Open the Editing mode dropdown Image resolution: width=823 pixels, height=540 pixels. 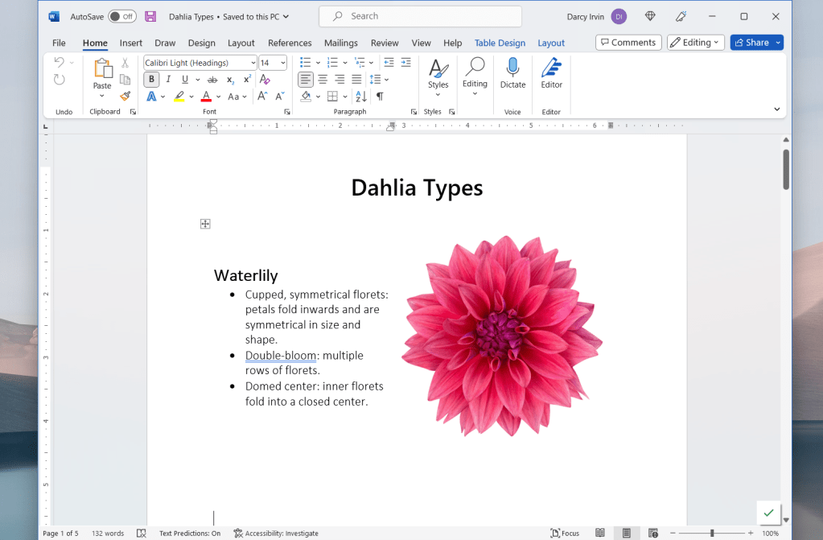click(696, 43)
